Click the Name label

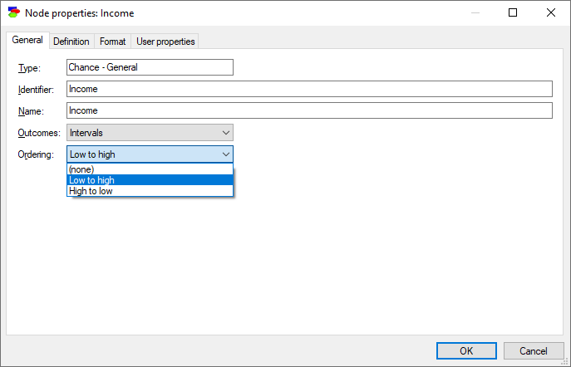(31, 111)
